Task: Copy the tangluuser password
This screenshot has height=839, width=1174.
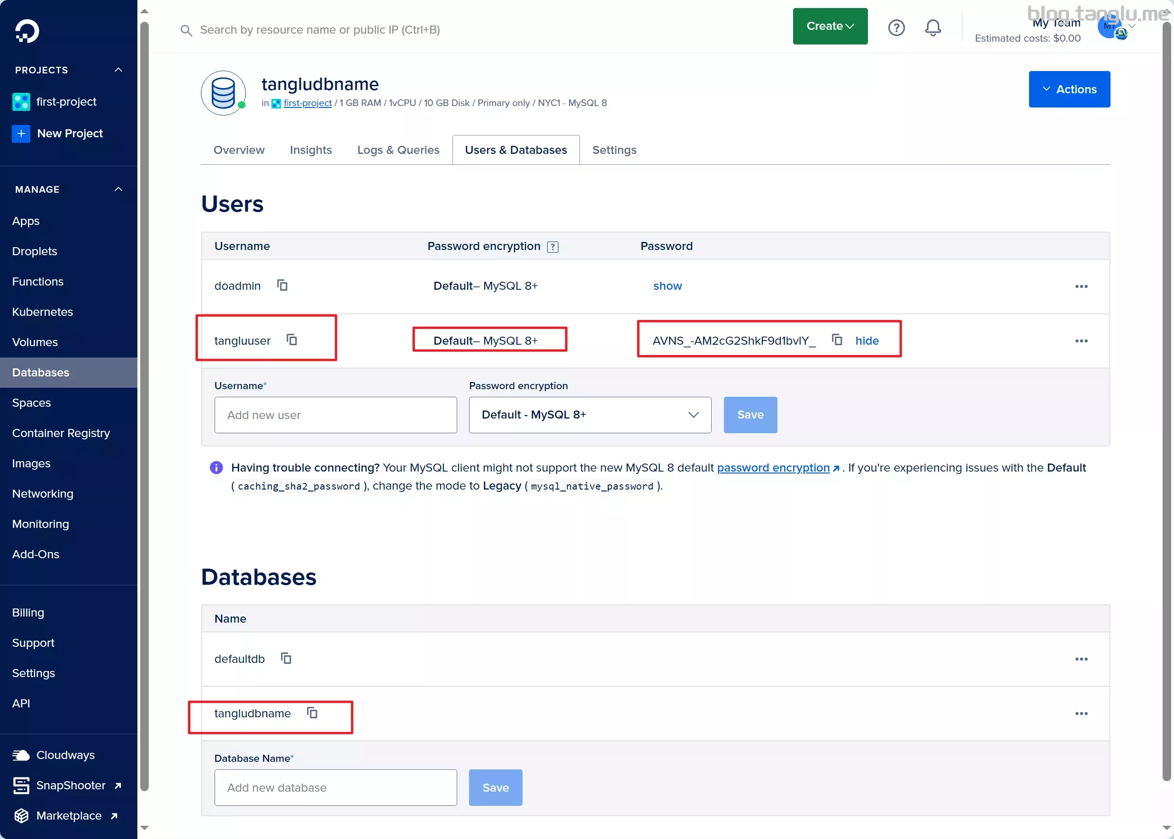Action: click(837, 340)
